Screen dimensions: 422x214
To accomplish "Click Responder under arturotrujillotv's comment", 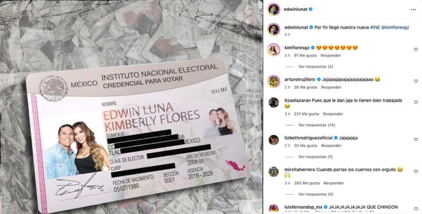I will (331, 87).
